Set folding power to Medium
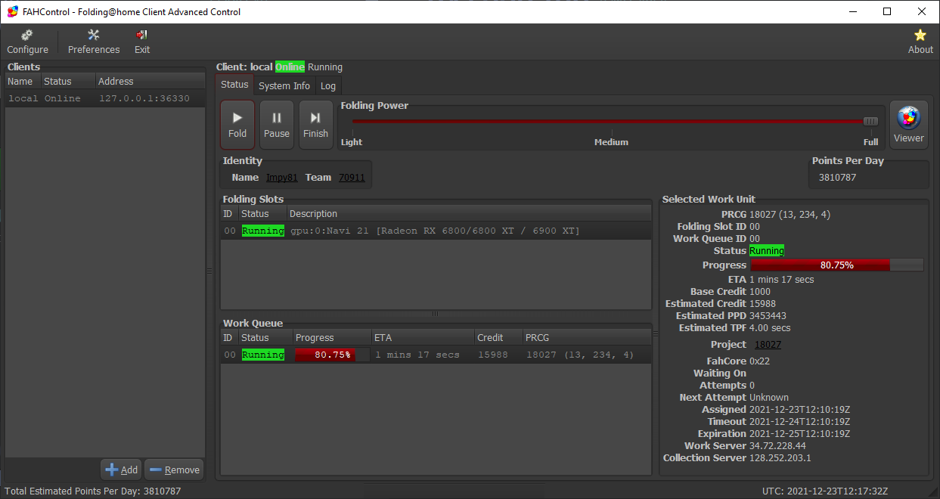Image resolution: width=940 pixels, height=499 pixels. click(x=611, y=142)
